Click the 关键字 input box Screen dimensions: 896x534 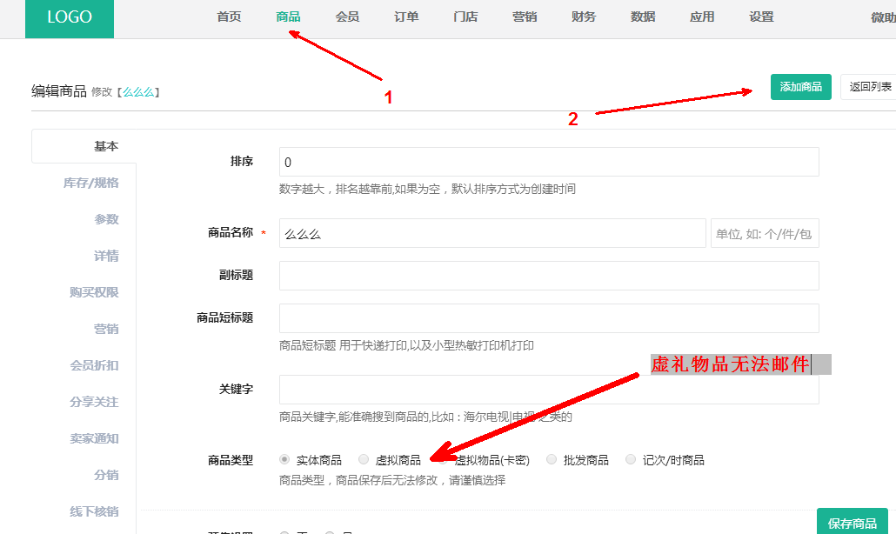548,390
